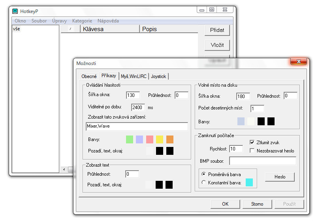
Task: Open the Soubor menu
Action: click(39, 21)
